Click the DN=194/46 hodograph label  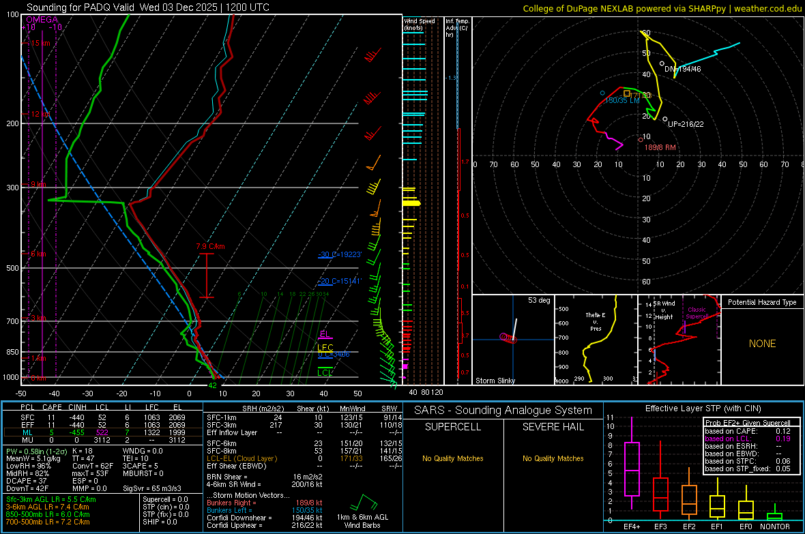click(x=682, y=69)
